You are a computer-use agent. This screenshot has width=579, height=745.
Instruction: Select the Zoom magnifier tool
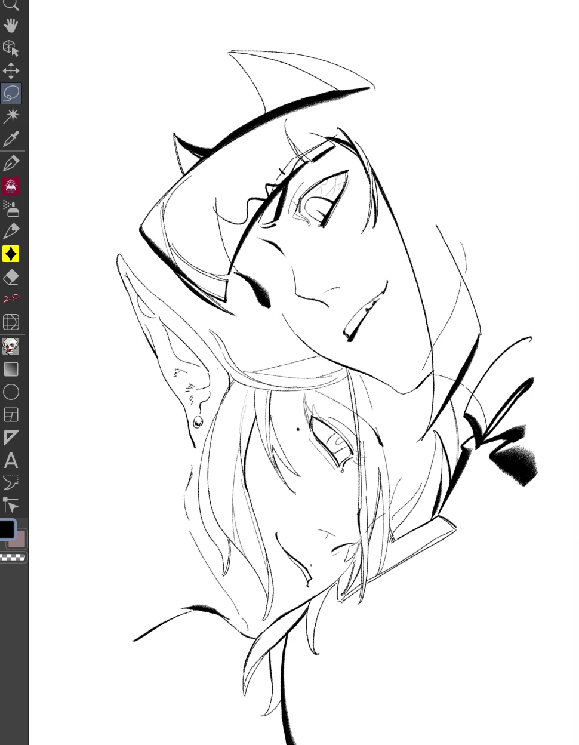(11, 5)
